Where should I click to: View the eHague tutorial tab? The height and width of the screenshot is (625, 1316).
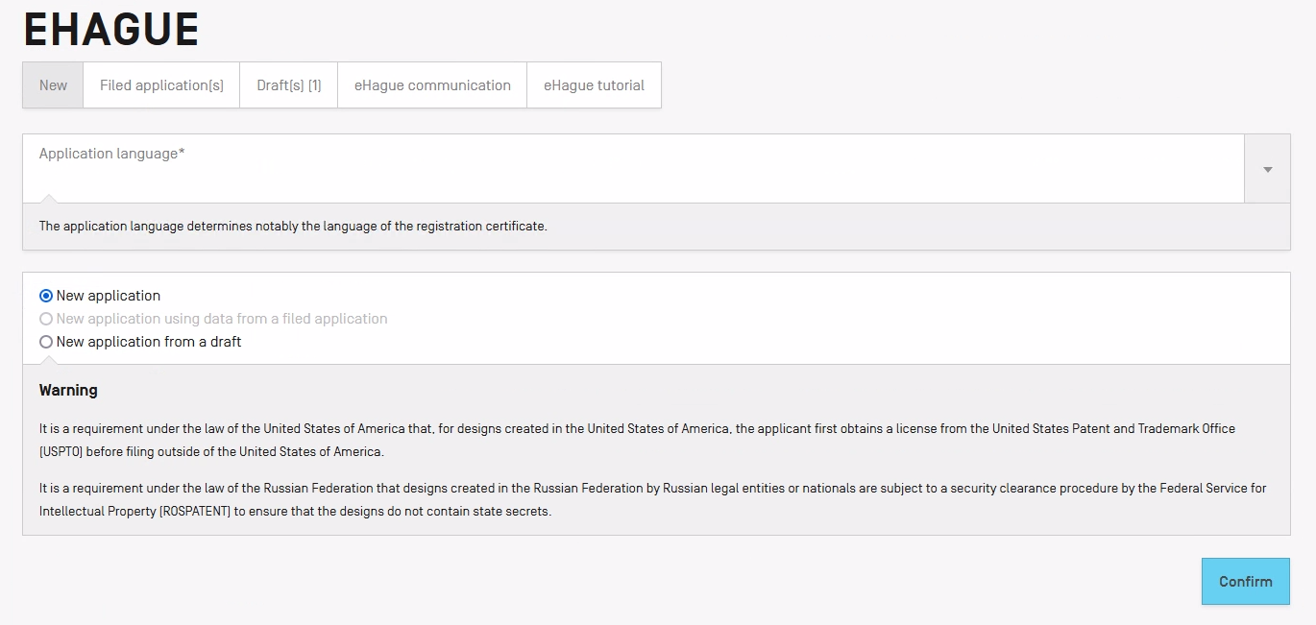[x=594, y=85]
